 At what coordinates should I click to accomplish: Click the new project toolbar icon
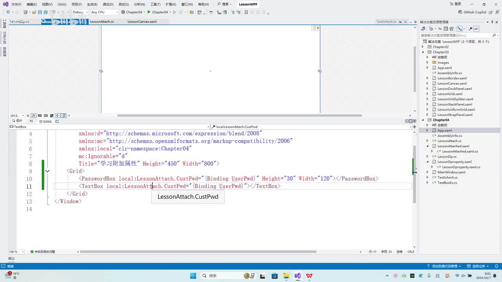pos(26,12)
